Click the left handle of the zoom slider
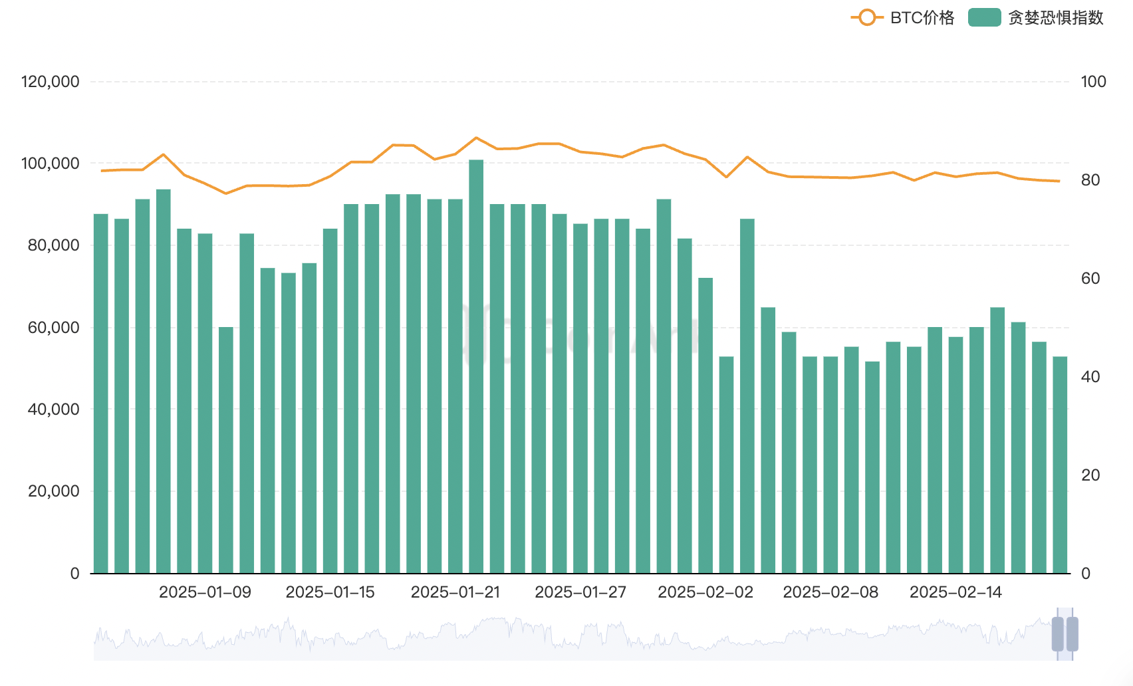 [1057, 634]
